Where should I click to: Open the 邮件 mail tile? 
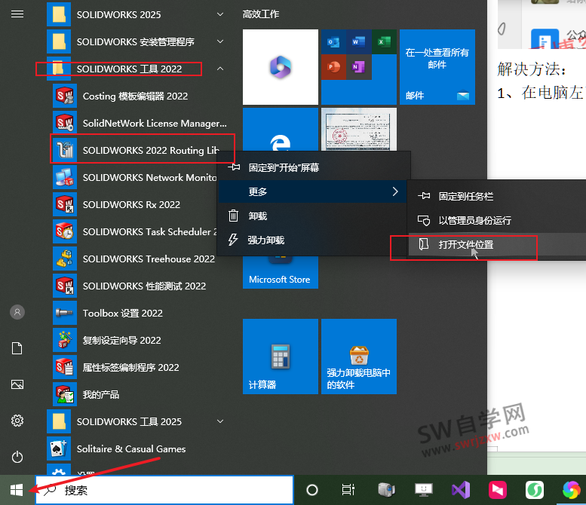click(437, 67)
